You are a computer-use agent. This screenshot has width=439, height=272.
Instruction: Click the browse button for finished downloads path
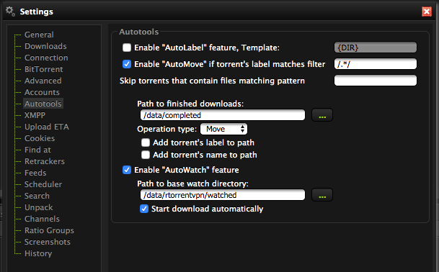322,115
